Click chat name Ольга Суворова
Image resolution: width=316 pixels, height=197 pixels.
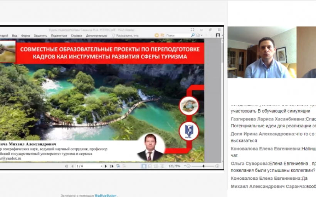point(249,164)
